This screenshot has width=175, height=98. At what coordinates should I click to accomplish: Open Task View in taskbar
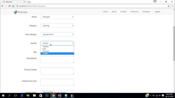tap(15, 96)
